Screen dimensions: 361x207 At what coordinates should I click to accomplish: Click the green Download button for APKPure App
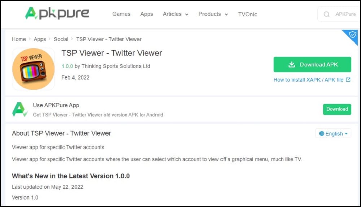pos(337,109)
